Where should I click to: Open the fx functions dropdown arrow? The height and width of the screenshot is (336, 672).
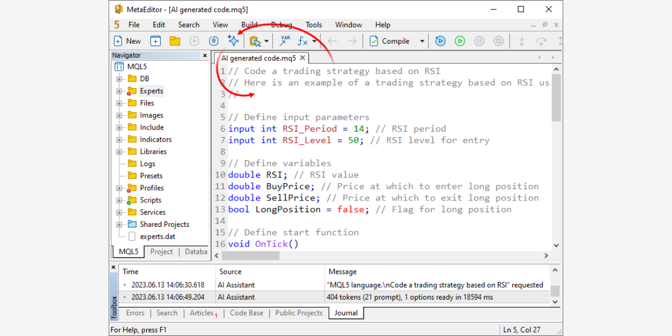pyautogui.click(x=315, y=41)
